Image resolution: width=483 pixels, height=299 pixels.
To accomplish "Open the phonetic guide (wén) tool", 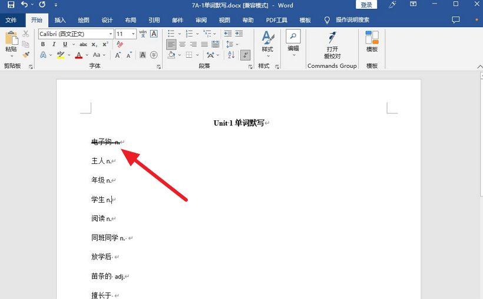I will 143,34.
